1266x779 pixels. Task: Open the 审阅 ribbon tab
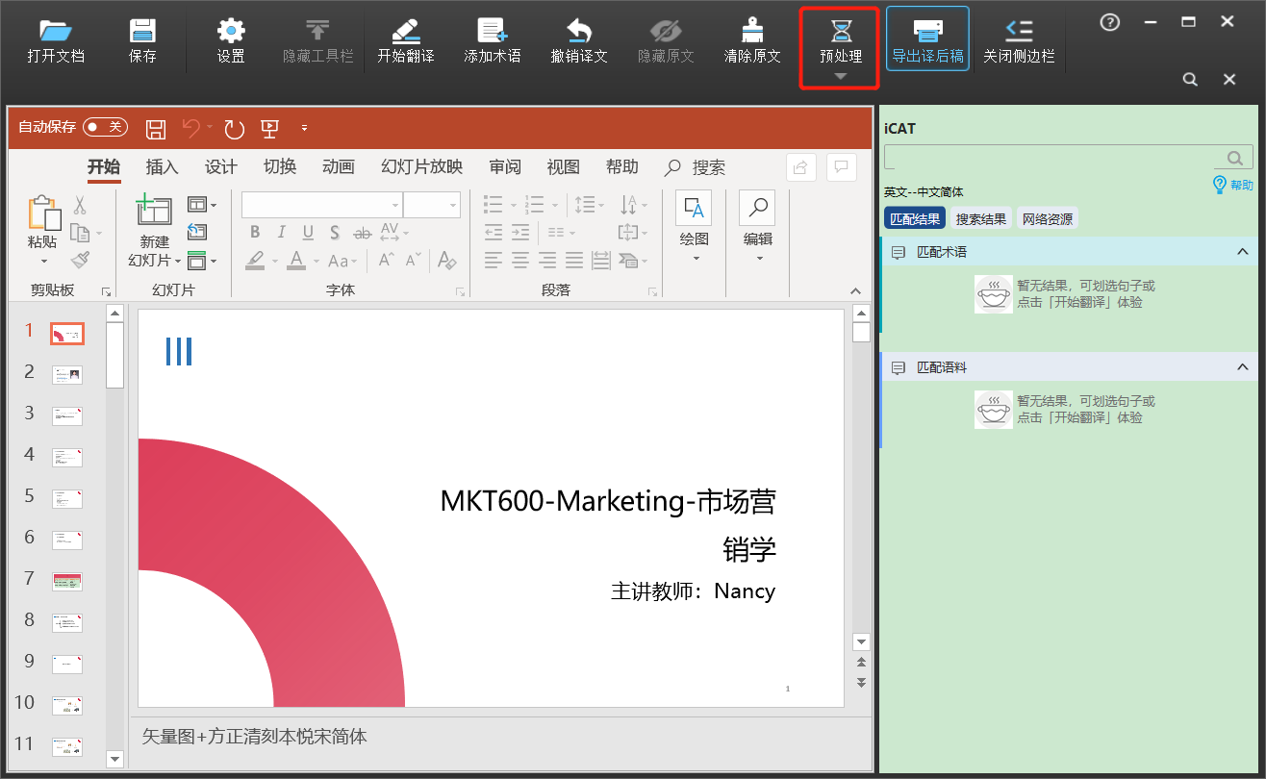(504, 167)
